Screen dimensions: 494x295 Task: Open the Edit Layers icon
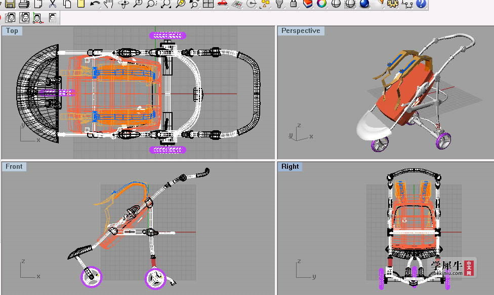(x=308, y=4)
